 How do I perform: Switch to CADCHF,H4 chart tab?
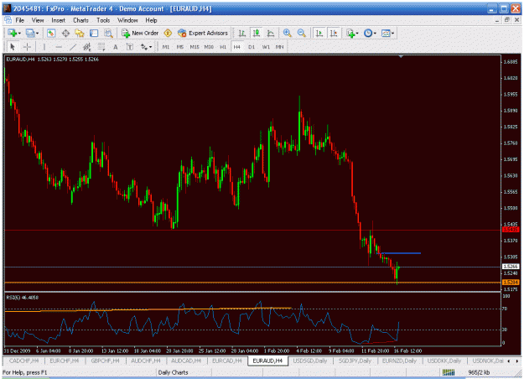click(24, 361)
